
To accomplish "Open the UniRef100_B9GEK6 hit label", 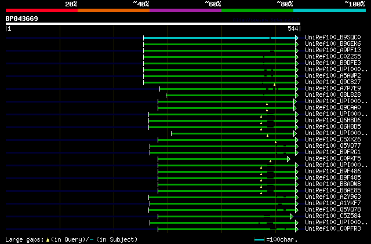I will pyautogui.click(x=333, y=44).
